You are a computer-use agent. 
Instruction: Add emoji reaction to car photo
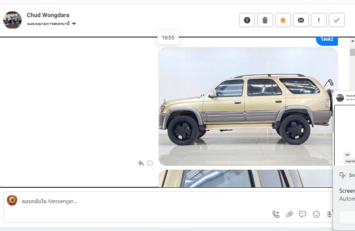point(150,163)
